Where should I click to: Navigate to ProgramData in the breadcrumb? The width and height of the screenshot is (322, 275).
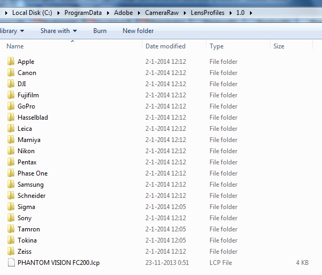(83, 13)
